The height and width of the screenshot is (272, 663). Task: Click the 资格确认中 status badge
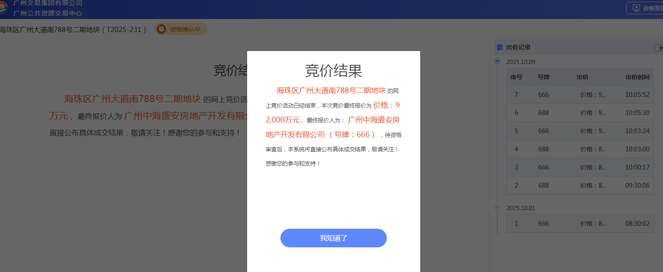pos(181,29)
